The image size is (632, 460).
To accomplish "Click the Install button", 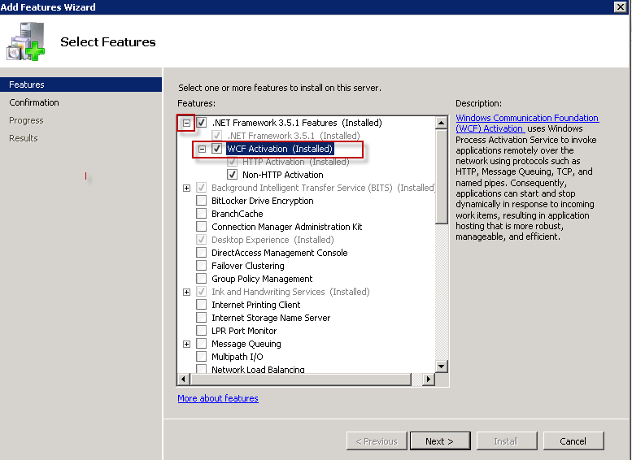I will pyautogui.click(x=507, y=441).
